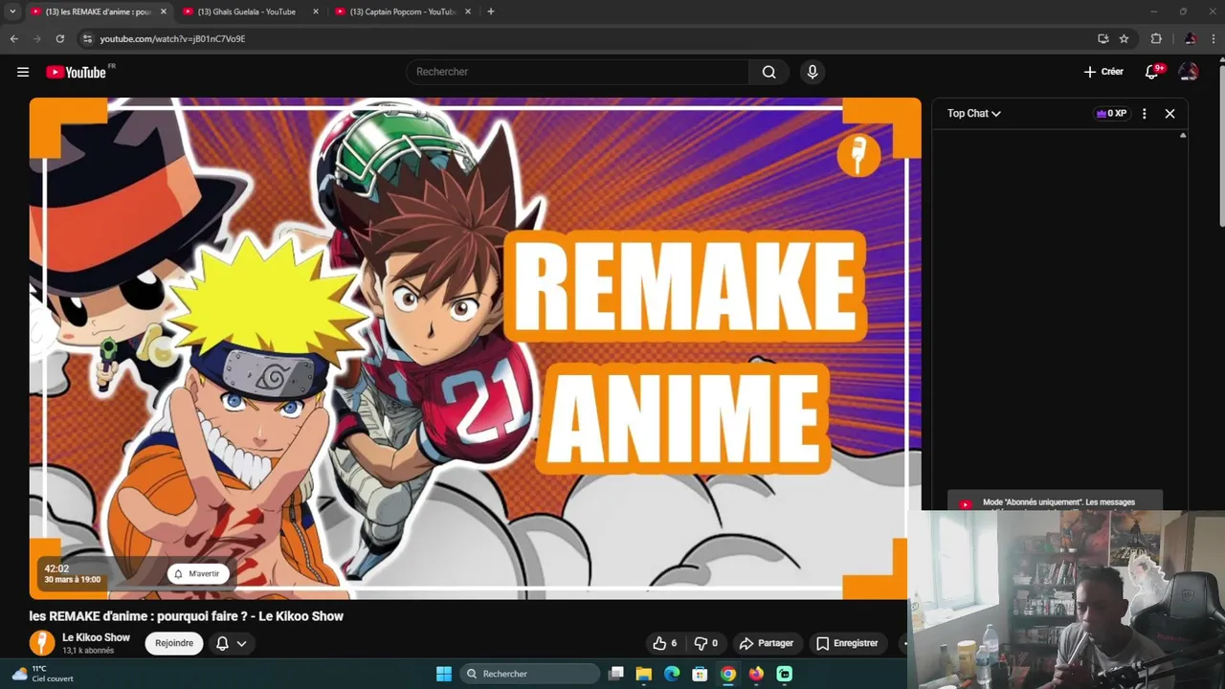Open a new browser tab
The height and width of the screenshot is (689, 1225).
(491, 11)
